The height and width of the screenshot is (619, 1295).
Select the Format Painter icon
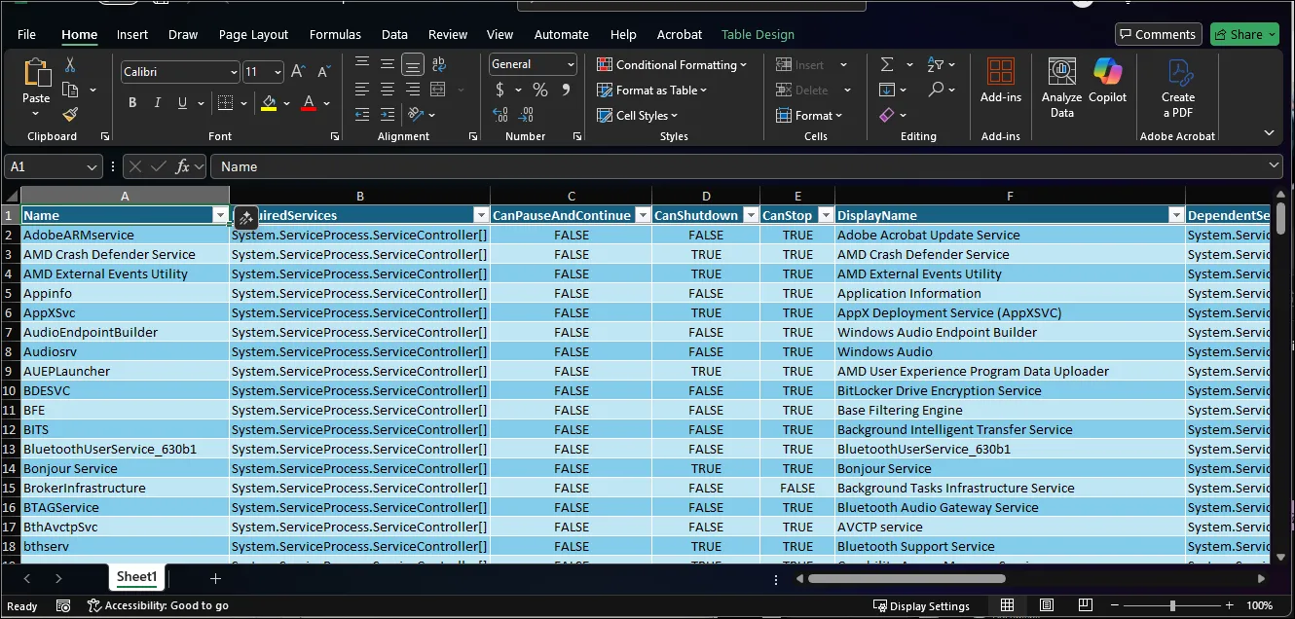[70, 114]
